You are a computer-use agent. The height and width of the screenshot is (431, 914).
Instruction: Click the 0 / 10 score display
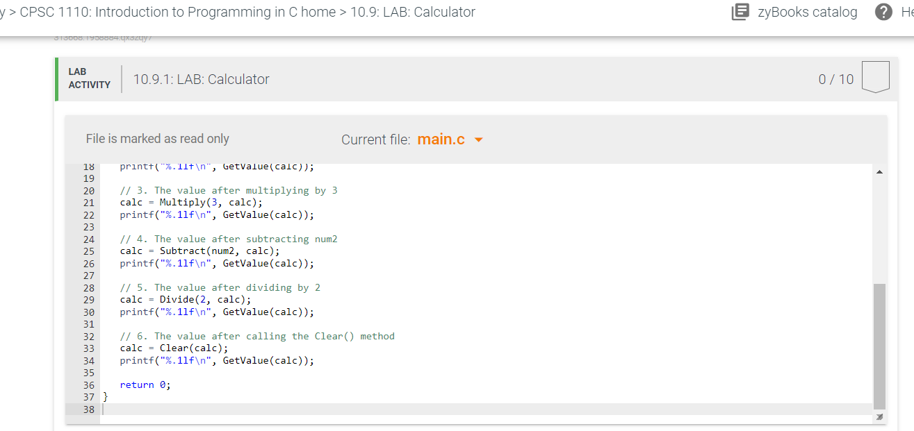point(835,79)
